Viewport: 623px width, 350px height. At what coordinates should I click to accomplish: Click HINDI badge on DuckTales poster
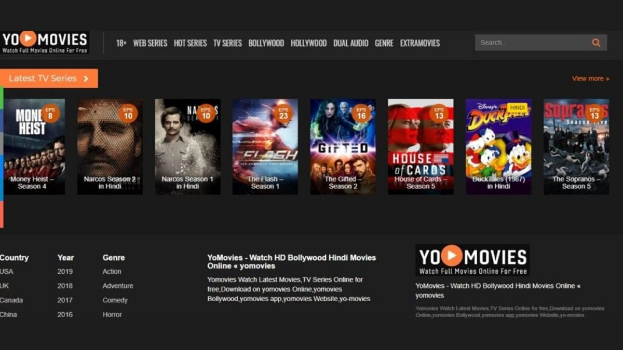(517, 107)
